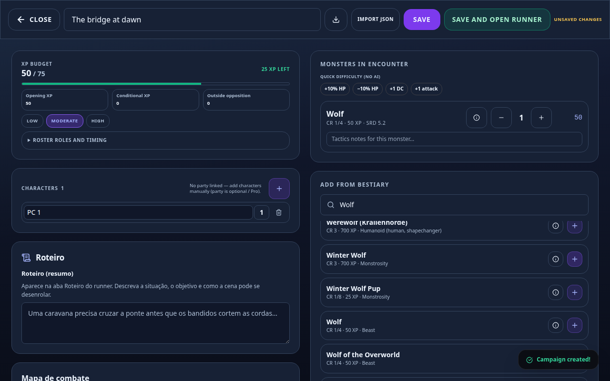
Task: Add Werewolf (Krallenhorde) to encounter
Action: [x=575, y=227]
